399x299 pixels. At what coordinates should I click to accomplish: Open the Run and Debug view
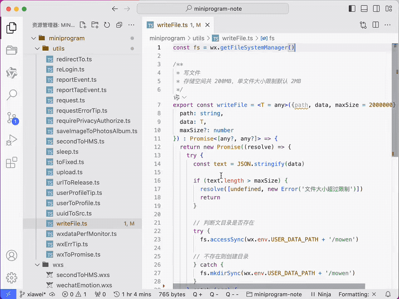pos(12,140)
